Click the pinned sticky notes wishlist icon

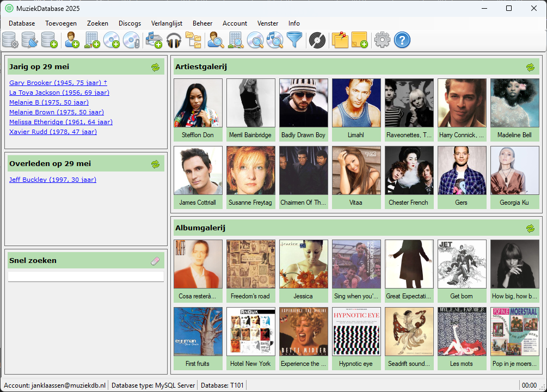[x=340, y=40]
